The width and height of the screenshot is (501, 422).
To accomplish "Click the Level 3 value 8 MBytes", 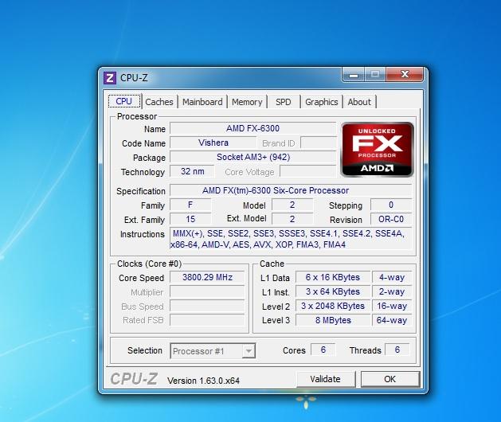I will [333, 320].
